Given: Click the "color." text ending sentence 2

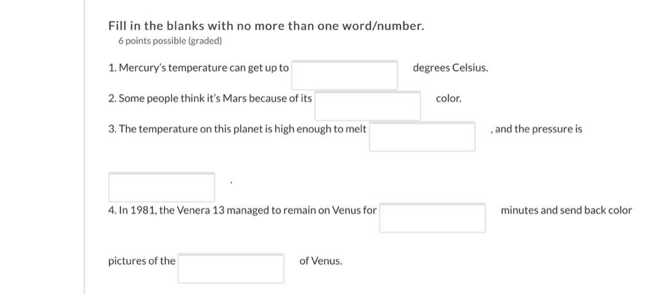Looking at the screenshot, I should pyautogui.click(x=448, y=99).
